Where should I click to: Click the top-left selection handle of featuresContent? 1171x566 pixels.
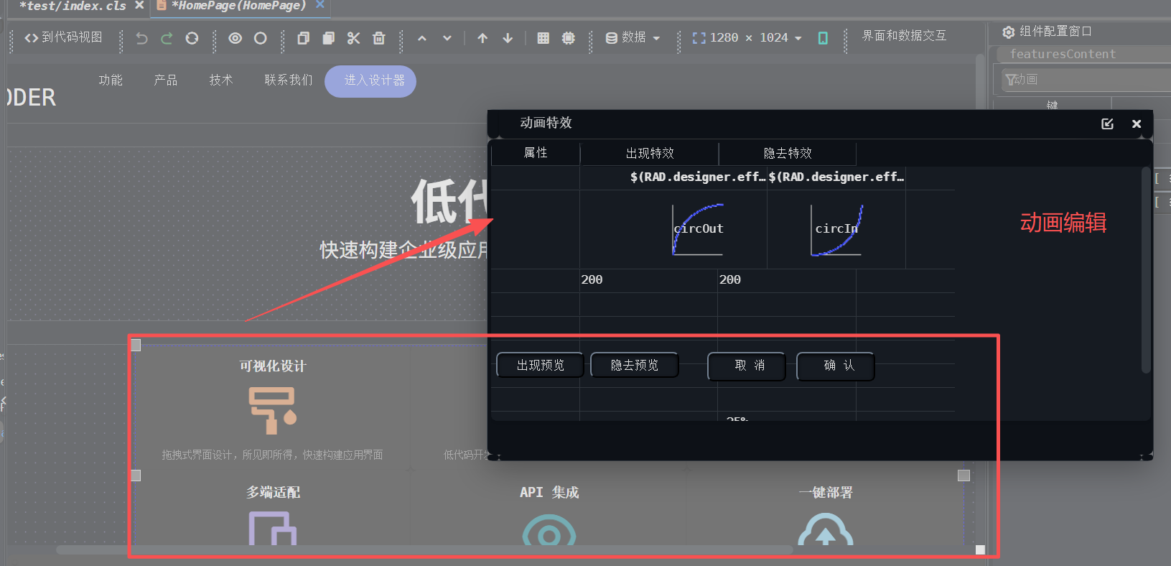(136, 345)
